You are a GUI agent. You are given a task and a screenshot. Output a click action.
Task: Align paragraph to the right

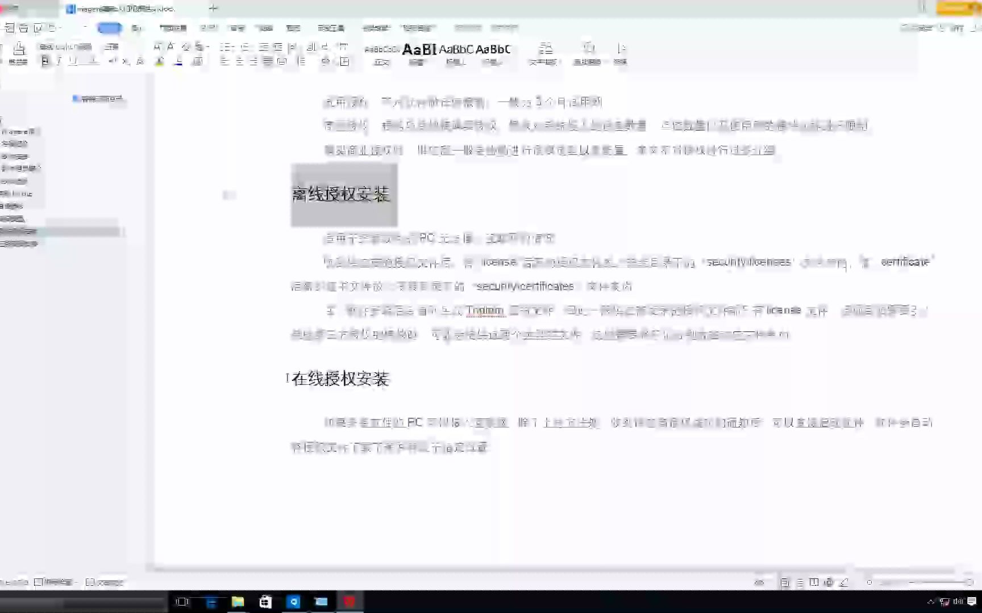pyautogui.click(x=253, y=61)
